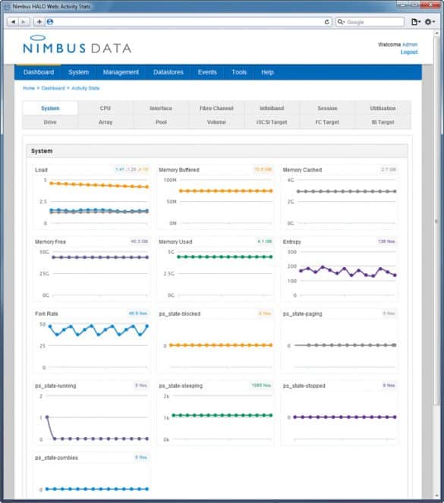Click the ps_state-stopped chart

coord(339,413)
